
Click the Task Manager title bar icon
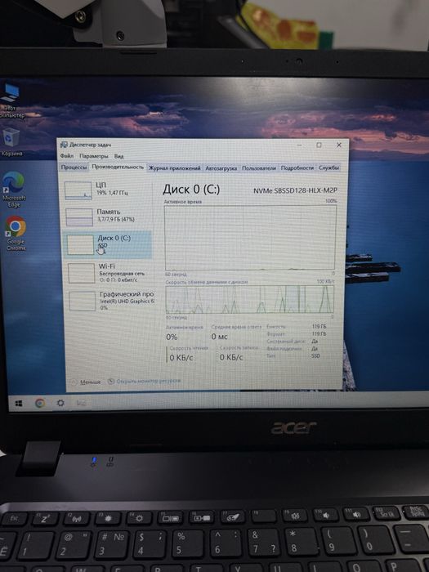click(64, 145)
